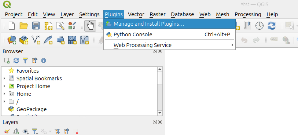Open the Layout Manager icon
This screenshot has height=135, width=298.
60,26
